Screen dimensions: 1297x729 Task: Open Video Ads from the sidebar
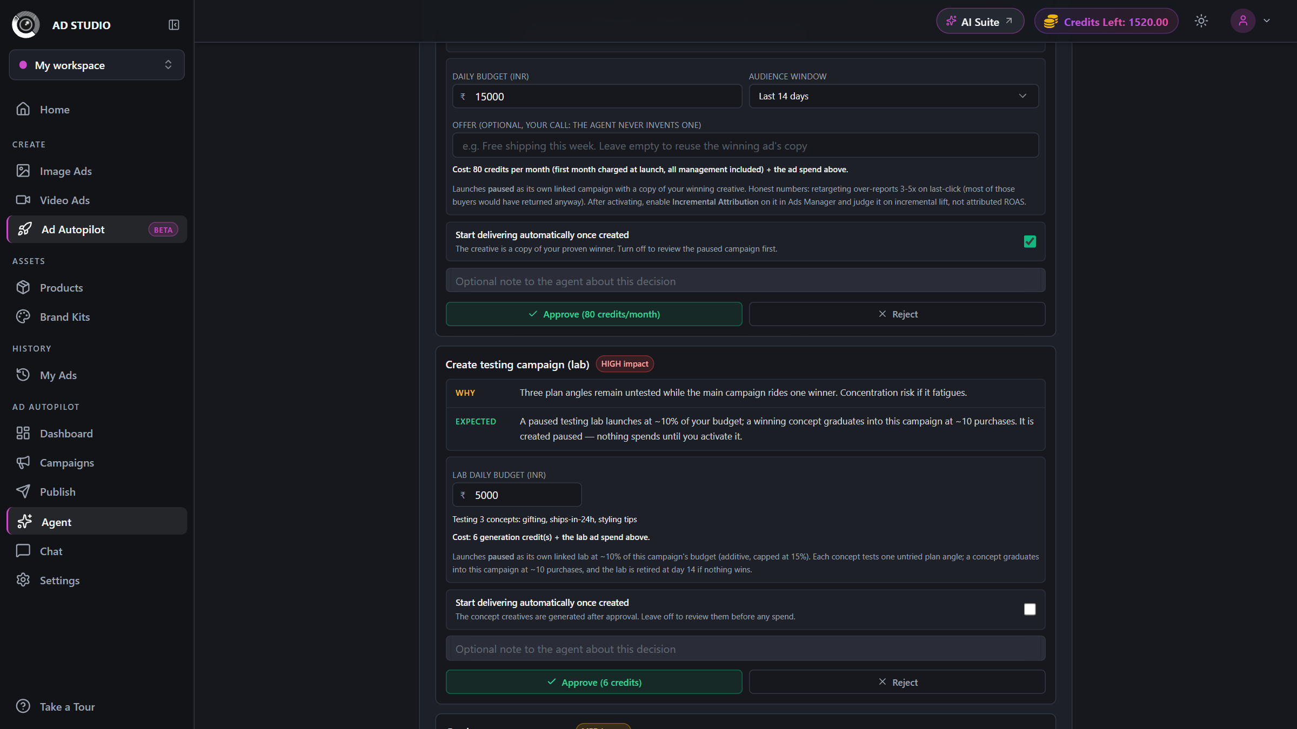[x=97, y=200]
